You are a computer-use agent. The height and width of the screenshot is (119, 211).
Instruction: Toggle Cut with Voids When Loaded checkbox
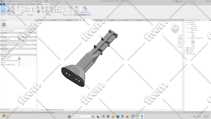click(x=19, y=61)
